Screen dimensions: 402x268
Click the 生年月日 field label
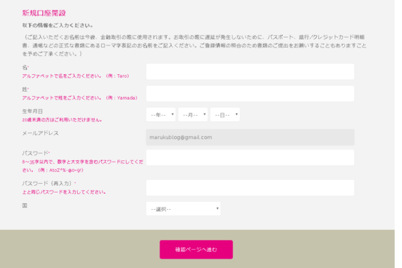32,111
